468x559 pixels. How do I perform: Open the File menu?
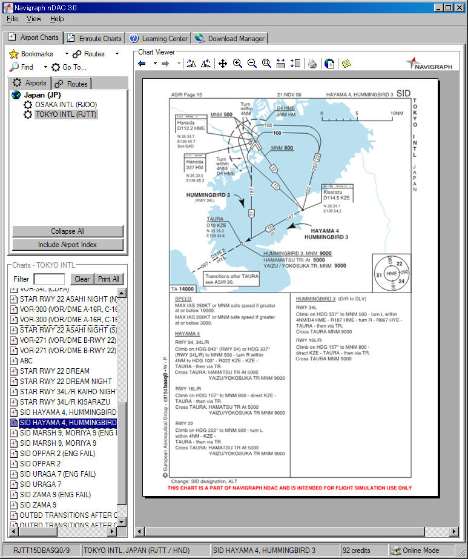point(12,19)
